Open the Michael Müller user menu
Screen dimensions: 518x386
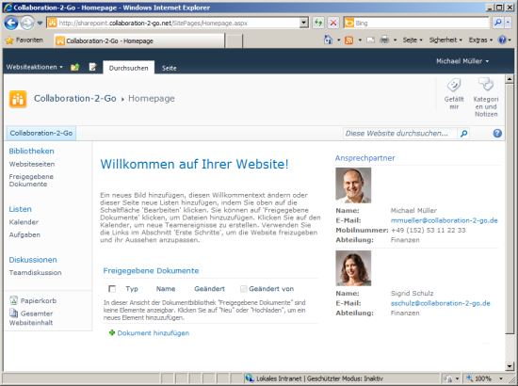(462, 61)
